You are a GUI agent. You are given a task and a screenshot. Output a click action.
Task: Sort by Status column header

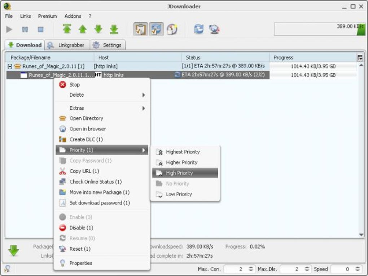(225, 57)
